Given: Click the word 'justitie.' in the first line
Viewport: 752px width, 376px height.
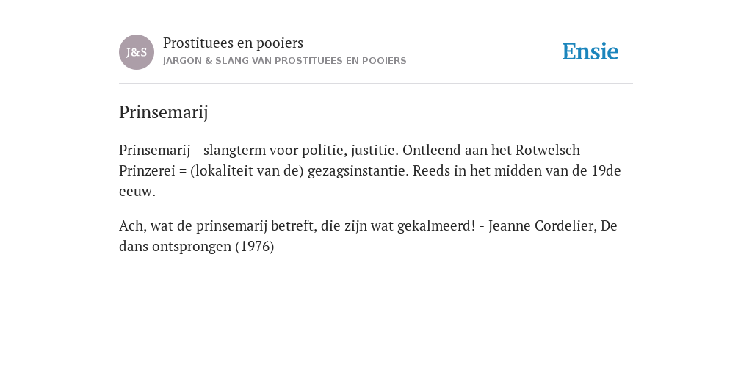Looking at the screenshot, I should (x=375, y=150).
